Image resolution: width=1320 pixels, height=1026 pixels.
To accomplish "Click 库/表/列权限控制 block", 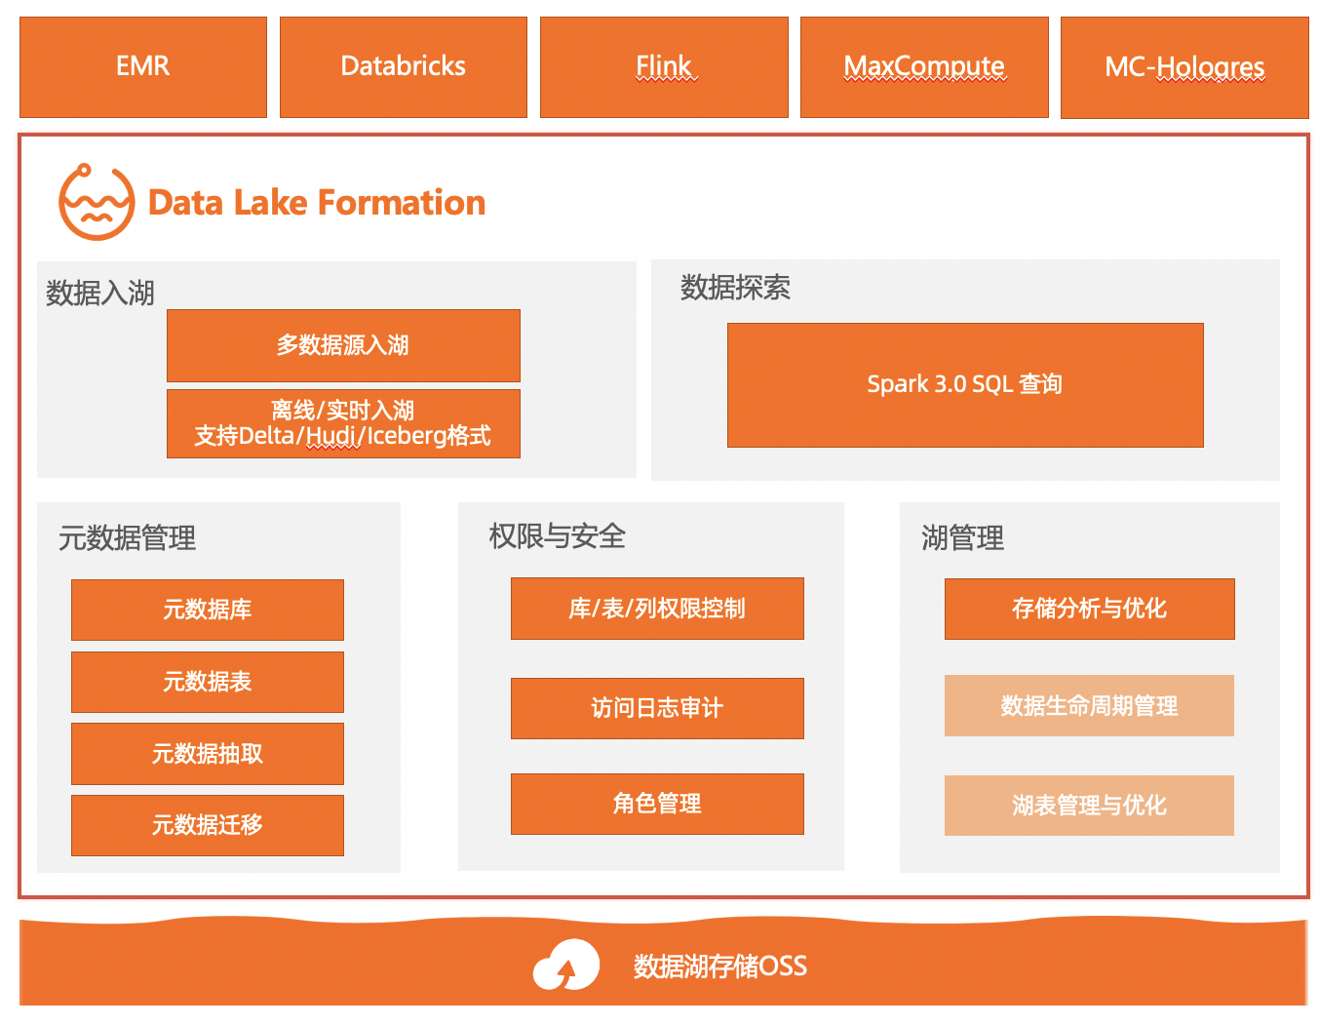I will (657, 609).
